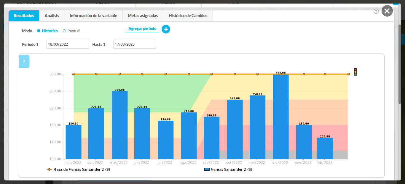Image resolution: width=405 pixels, height=184 pixels.
Task: Switch to the Análisis tab
Action: pos(52,16)
